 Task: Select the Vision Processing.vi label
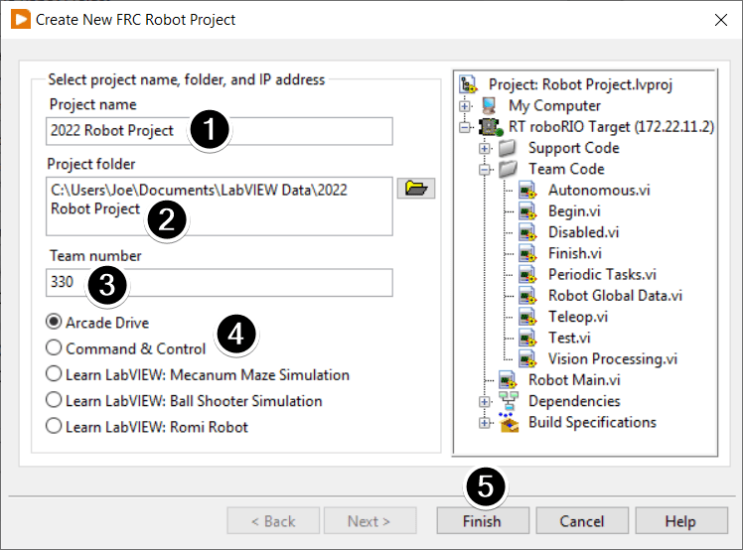coord(613,358)
